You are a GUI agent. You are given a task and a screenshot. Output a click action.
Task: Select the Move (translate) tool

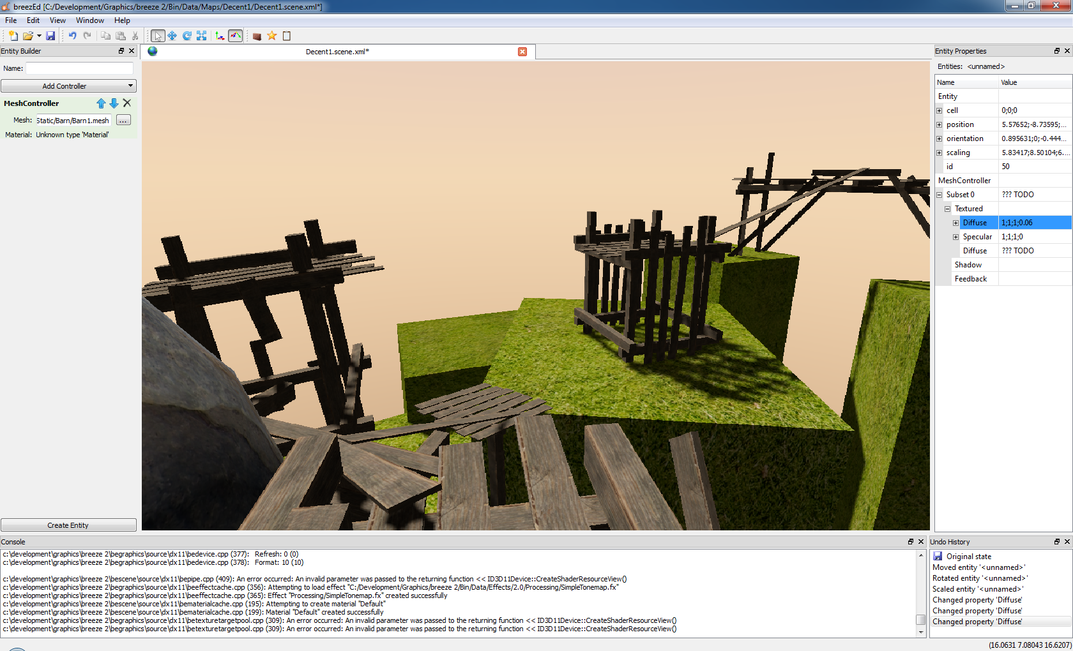pyautogui.click(x=172, y=36)
